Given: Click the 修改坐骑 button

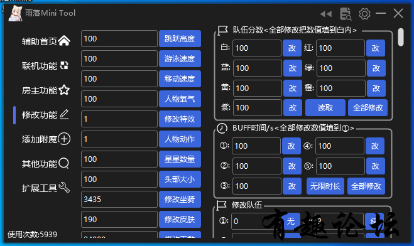Looking at the screenshot, I should coord(180,199).
